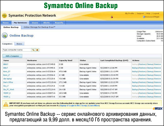This screenshot has width=164, height=126.
Task: Select the 24.4 GB capacity cell
Action: click(x=62, y=89)
